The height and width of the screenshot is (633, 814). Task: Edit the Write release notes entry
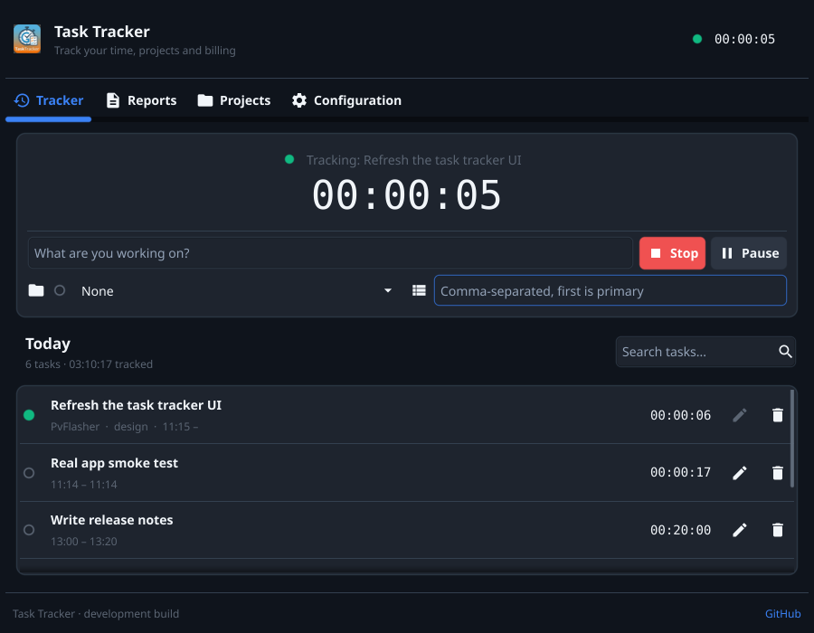740,530
